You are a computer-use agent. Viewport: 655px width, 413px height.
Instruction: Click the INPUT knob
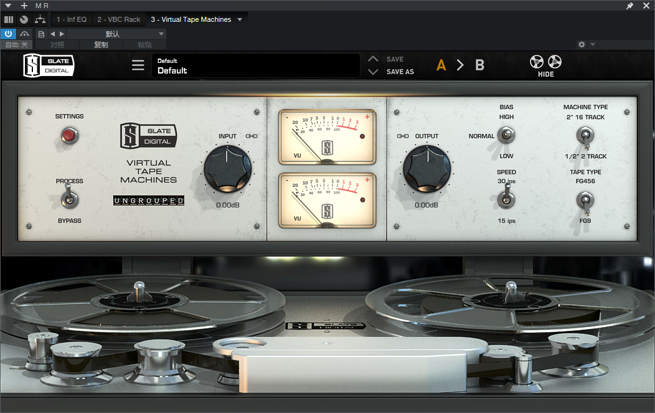[x=228, y=169]
